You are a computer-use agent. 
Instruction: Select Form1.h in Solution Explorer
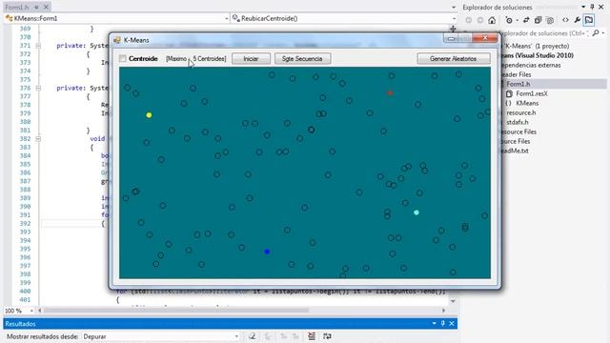tap(518, 84)
